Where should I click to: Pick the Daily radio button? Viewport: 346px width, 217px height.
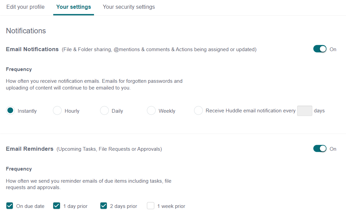tap(104, 110)
